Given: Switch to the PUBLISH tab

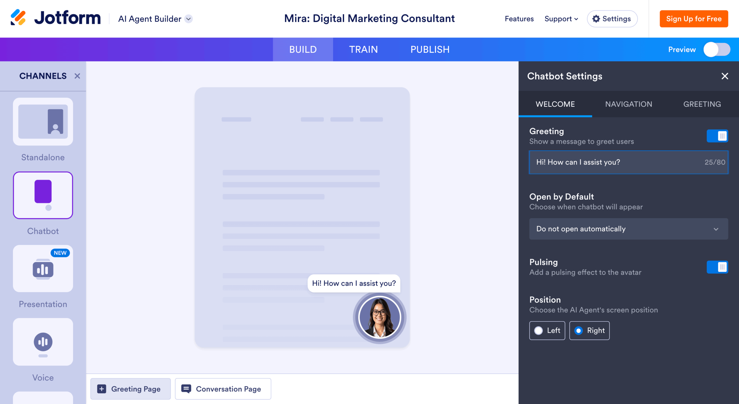Looking at the screenshot, I should (430, 49).
